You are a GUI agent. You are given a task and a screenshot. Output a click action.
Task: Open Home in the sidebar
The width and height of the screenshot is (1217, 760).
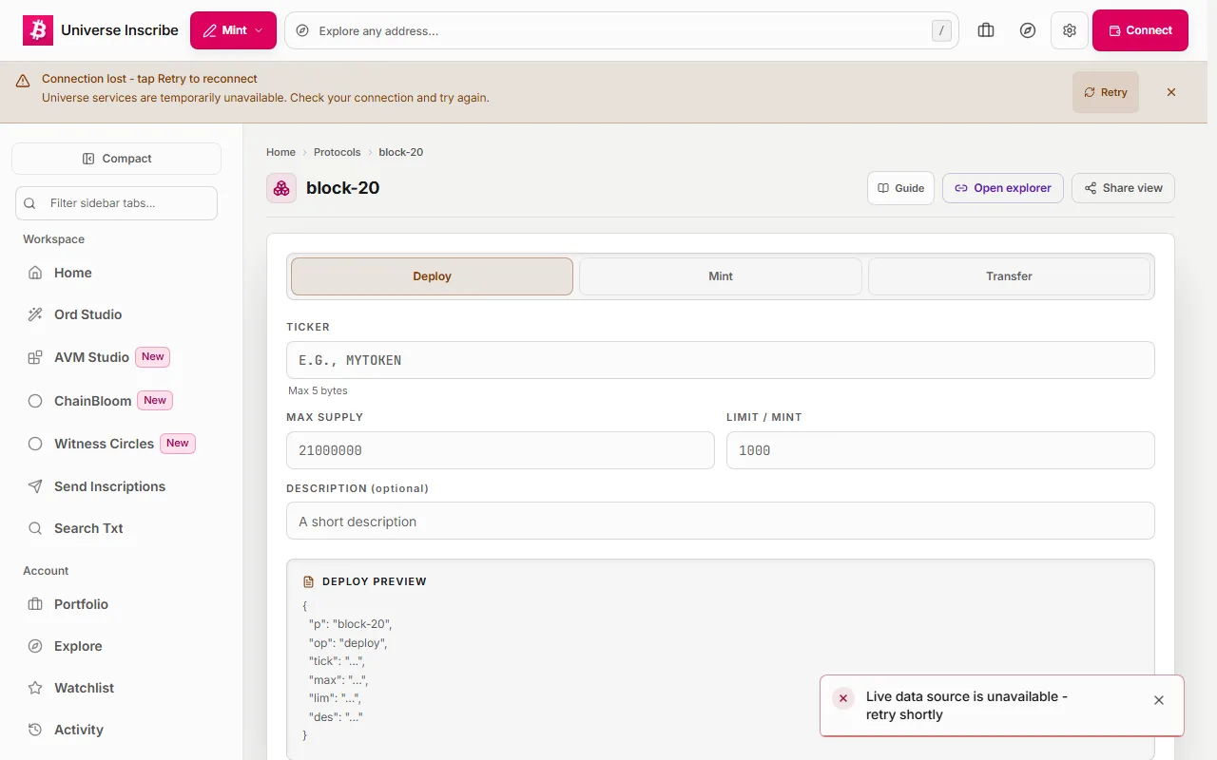(116, 273)
